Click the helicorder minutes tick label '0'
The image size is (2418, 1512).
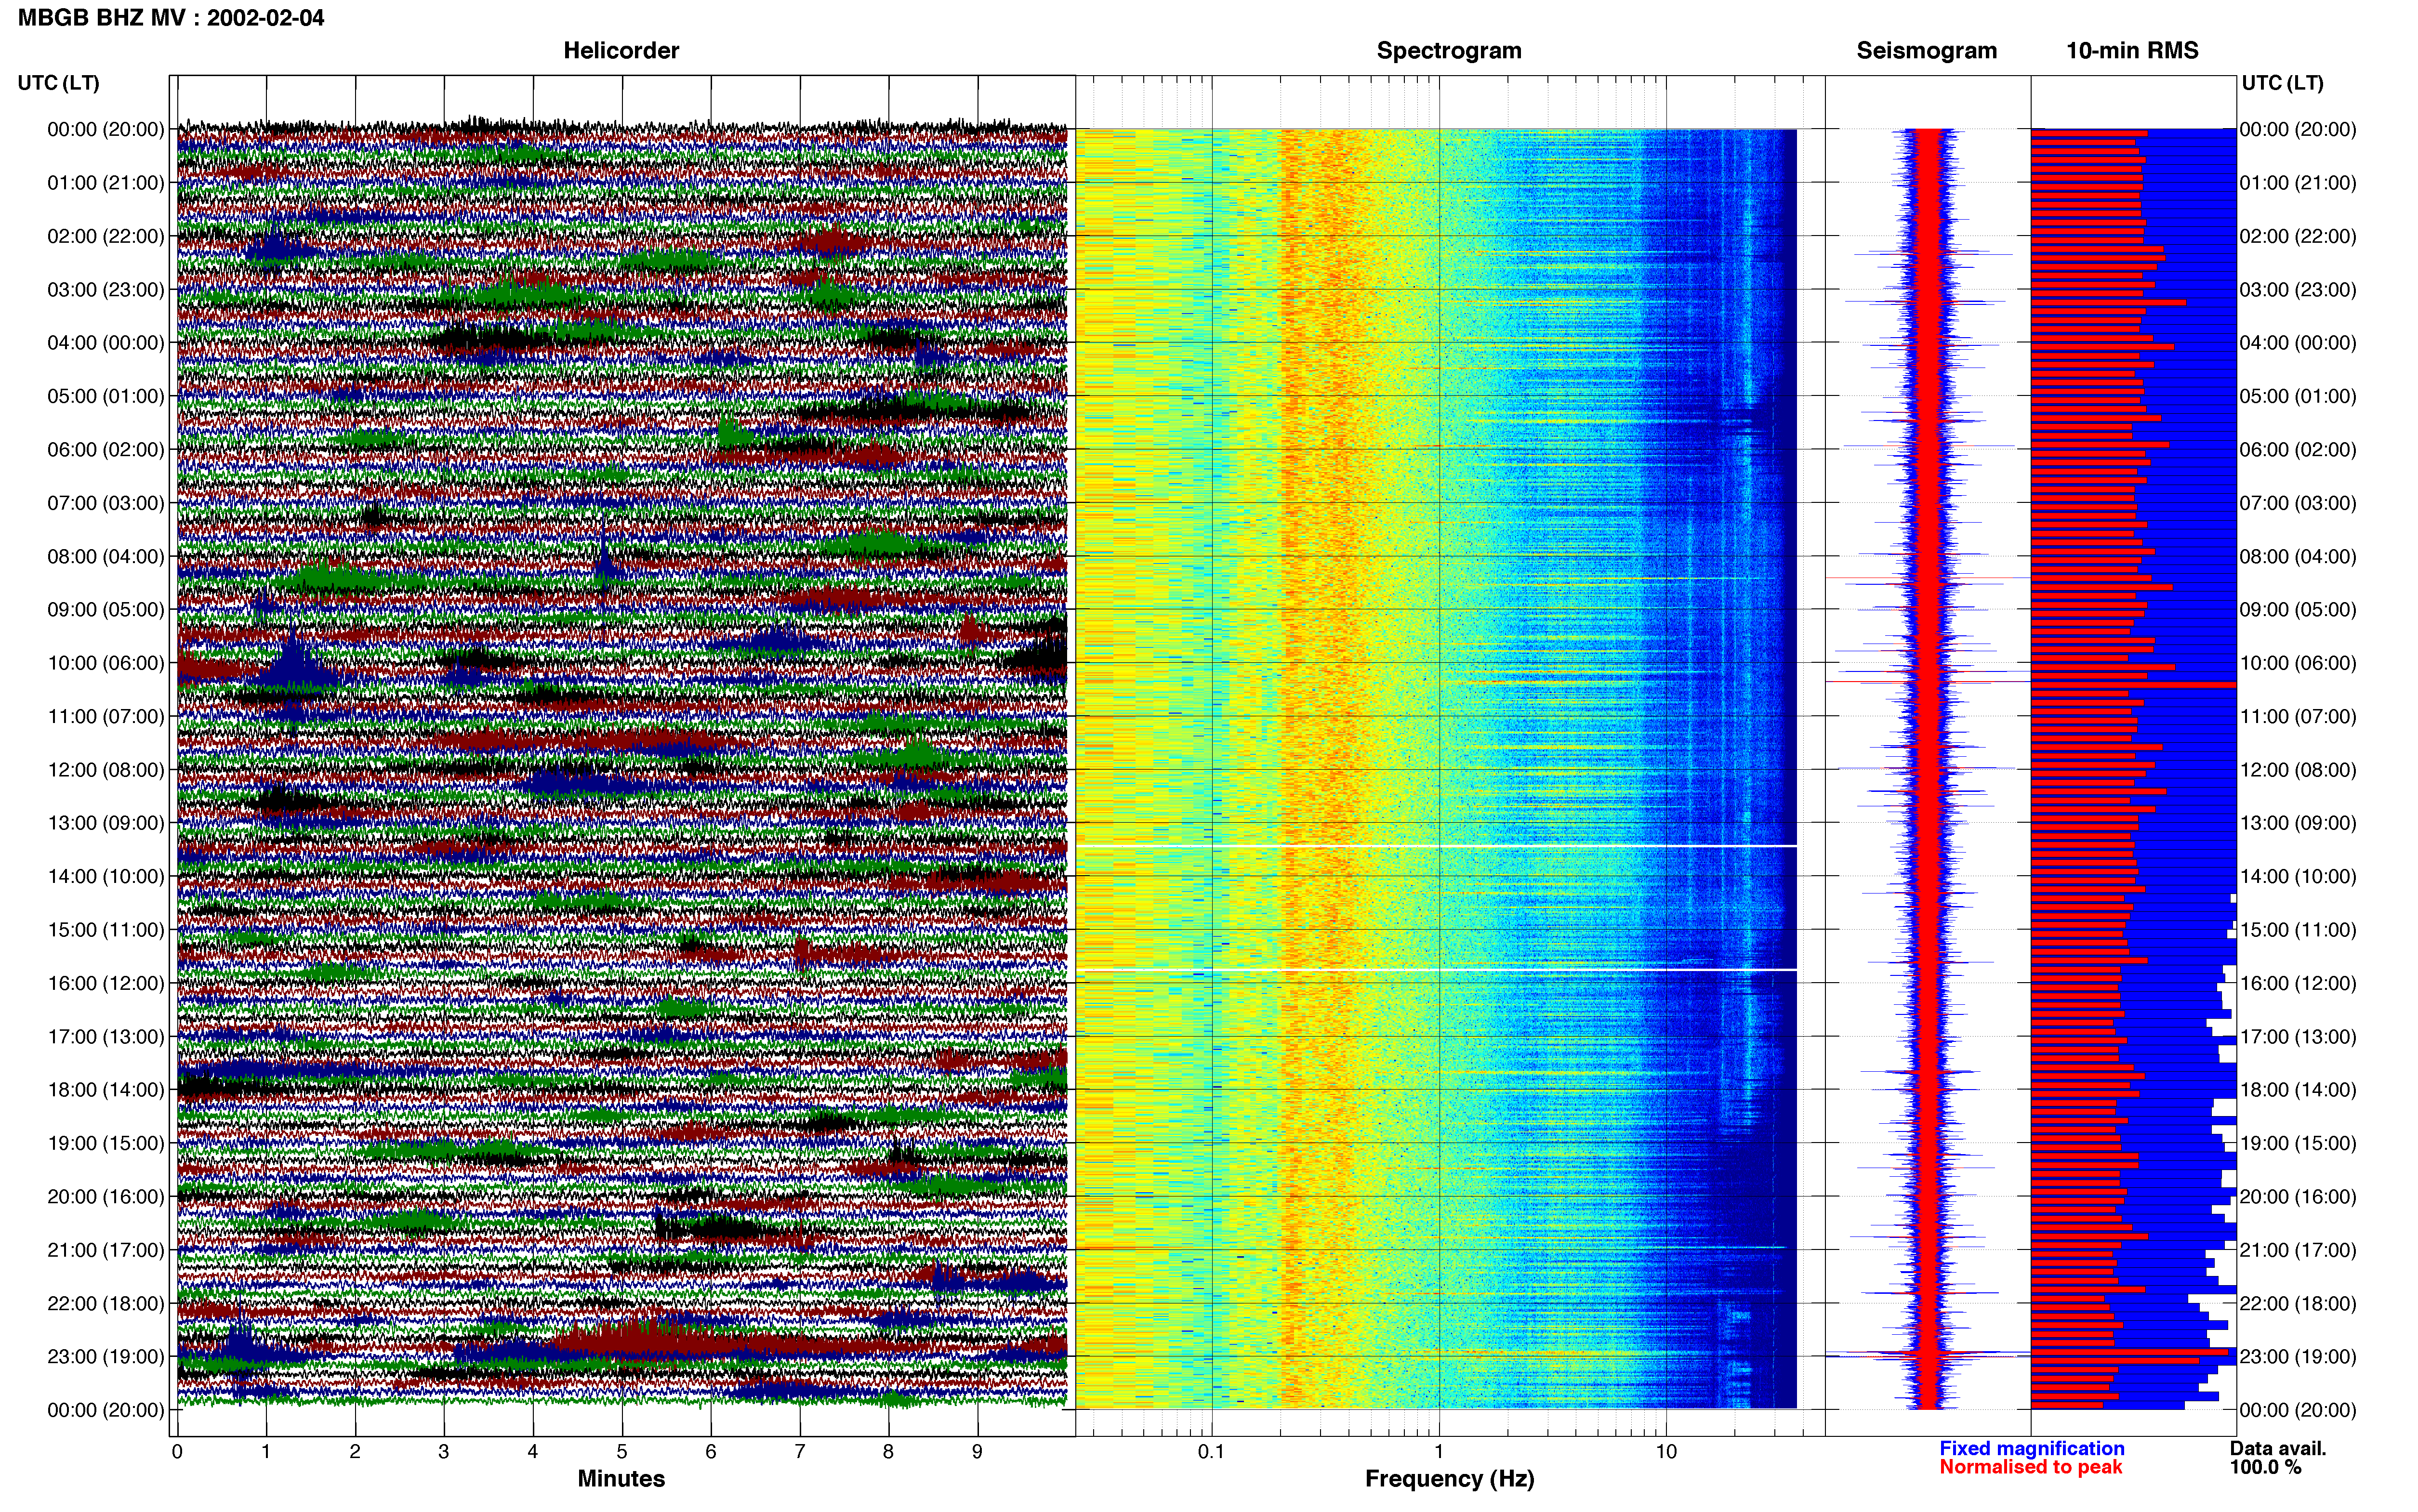tap(177, 1451)
